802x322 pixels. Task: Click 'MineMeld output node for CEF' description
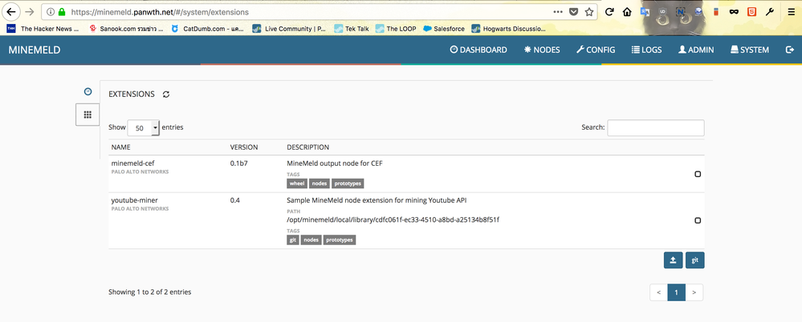(335, 163)
